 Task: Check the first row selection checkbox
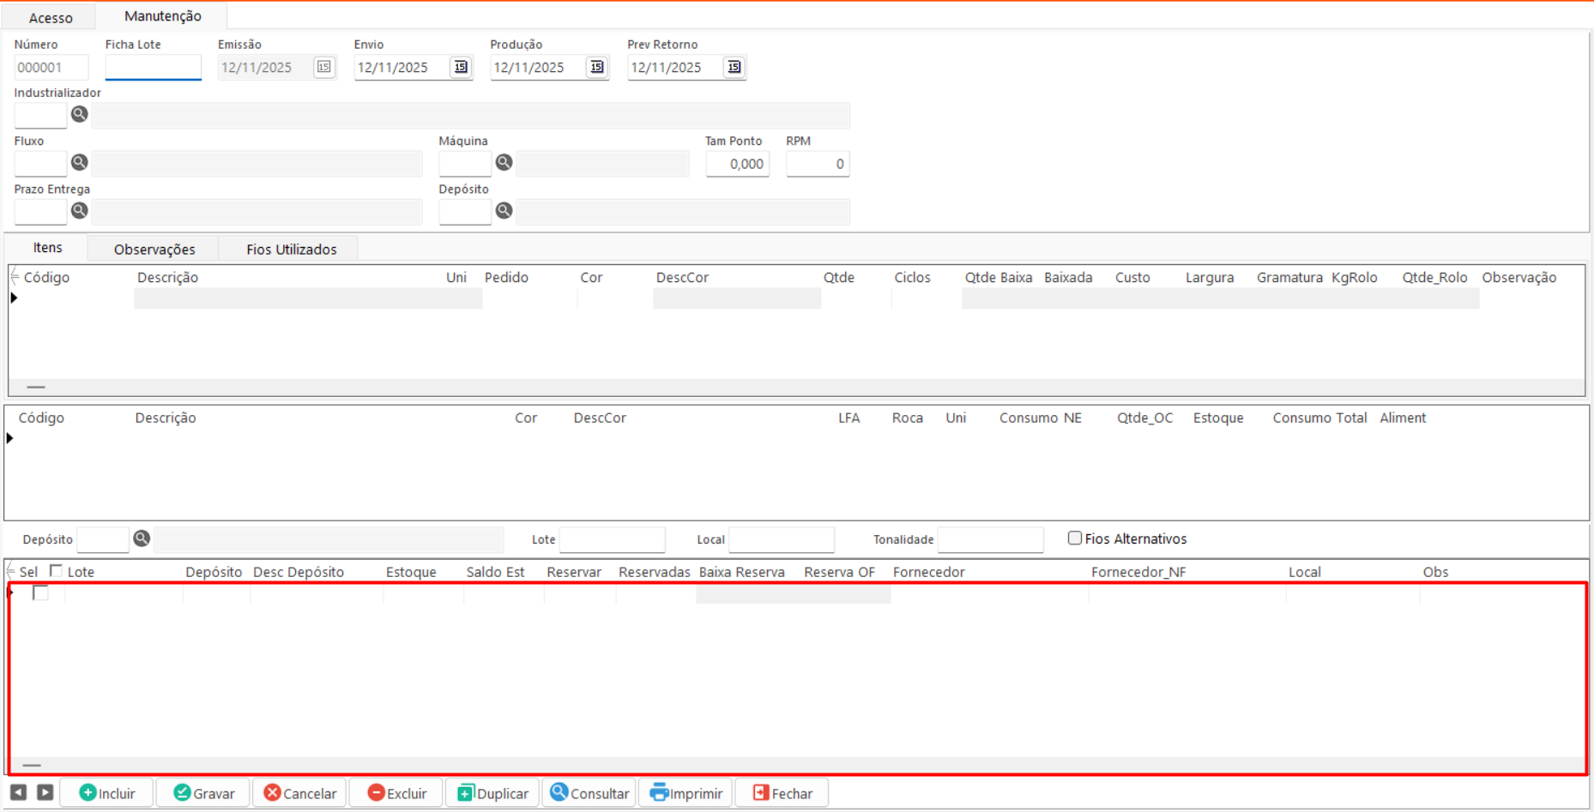click(40, 592)
